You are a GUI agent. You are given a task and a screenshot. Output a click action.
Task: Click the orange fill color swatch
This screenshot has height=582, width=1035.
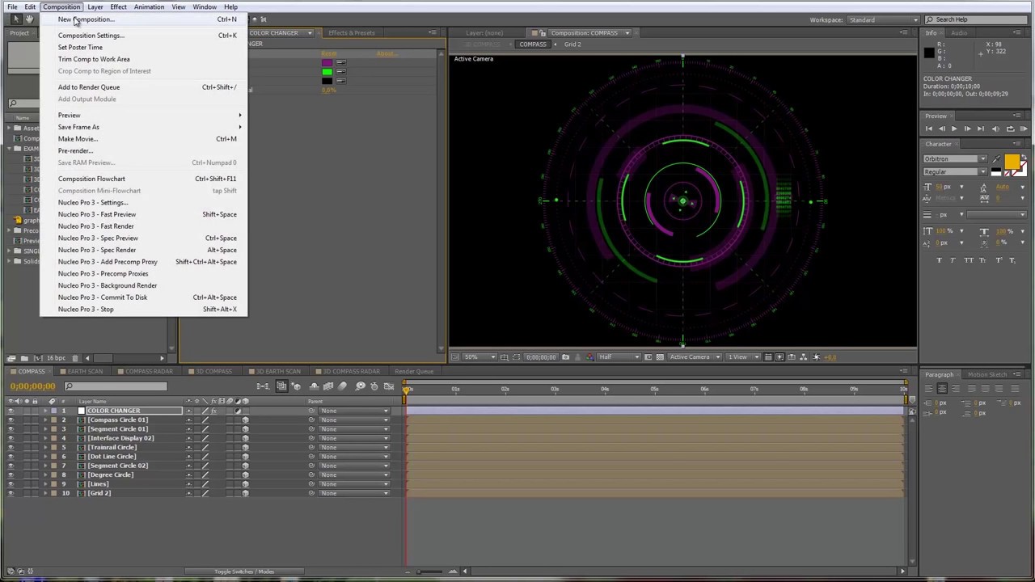coord(1012,160)
